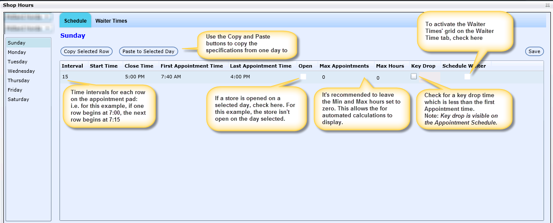553x223 pixels.
Task: Check the Open checkbox for Sunday
Action: click(x=303, y=77)
